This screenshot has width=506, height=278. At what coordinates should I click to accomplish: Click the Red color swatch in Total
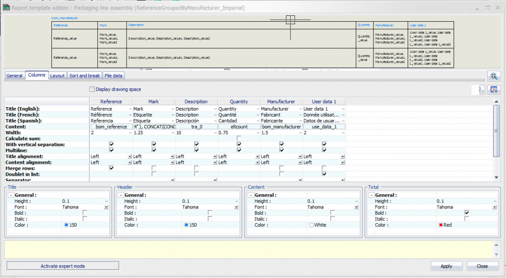[x=441, y=225]
